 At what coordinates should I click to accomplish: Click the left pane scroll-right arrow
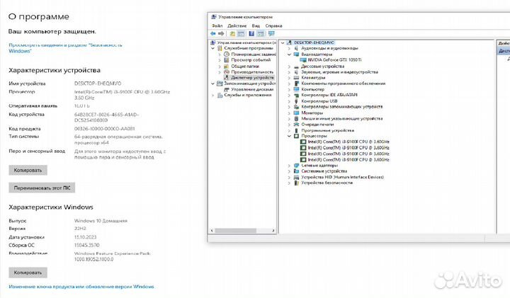coord(273,231)
